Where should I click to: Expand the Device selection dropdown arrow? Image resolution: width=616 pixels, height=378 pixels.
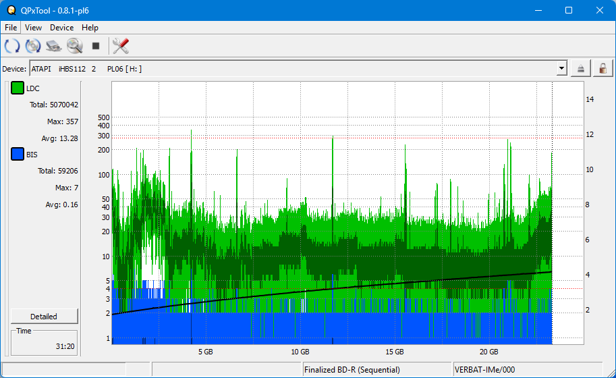click(561, 69)
